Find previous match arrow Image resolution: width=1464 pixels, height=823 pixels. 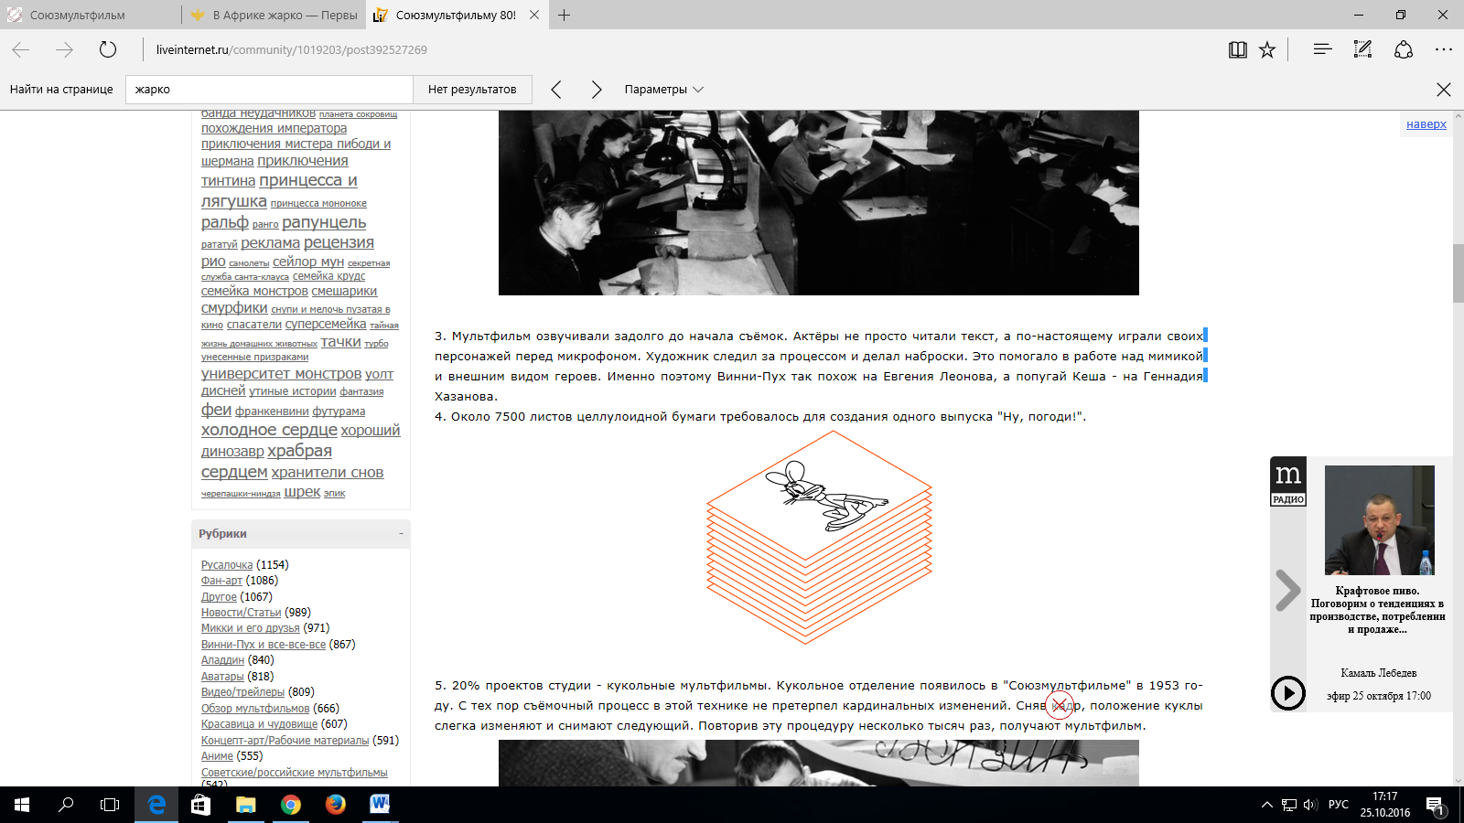click(556, 90)
